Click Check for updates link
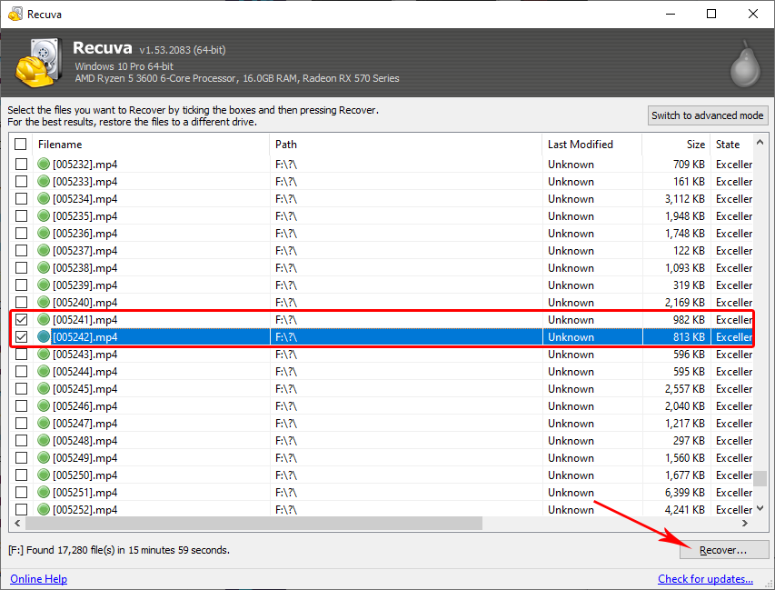This screenshot has height=590, width=775. coord(705,578)
